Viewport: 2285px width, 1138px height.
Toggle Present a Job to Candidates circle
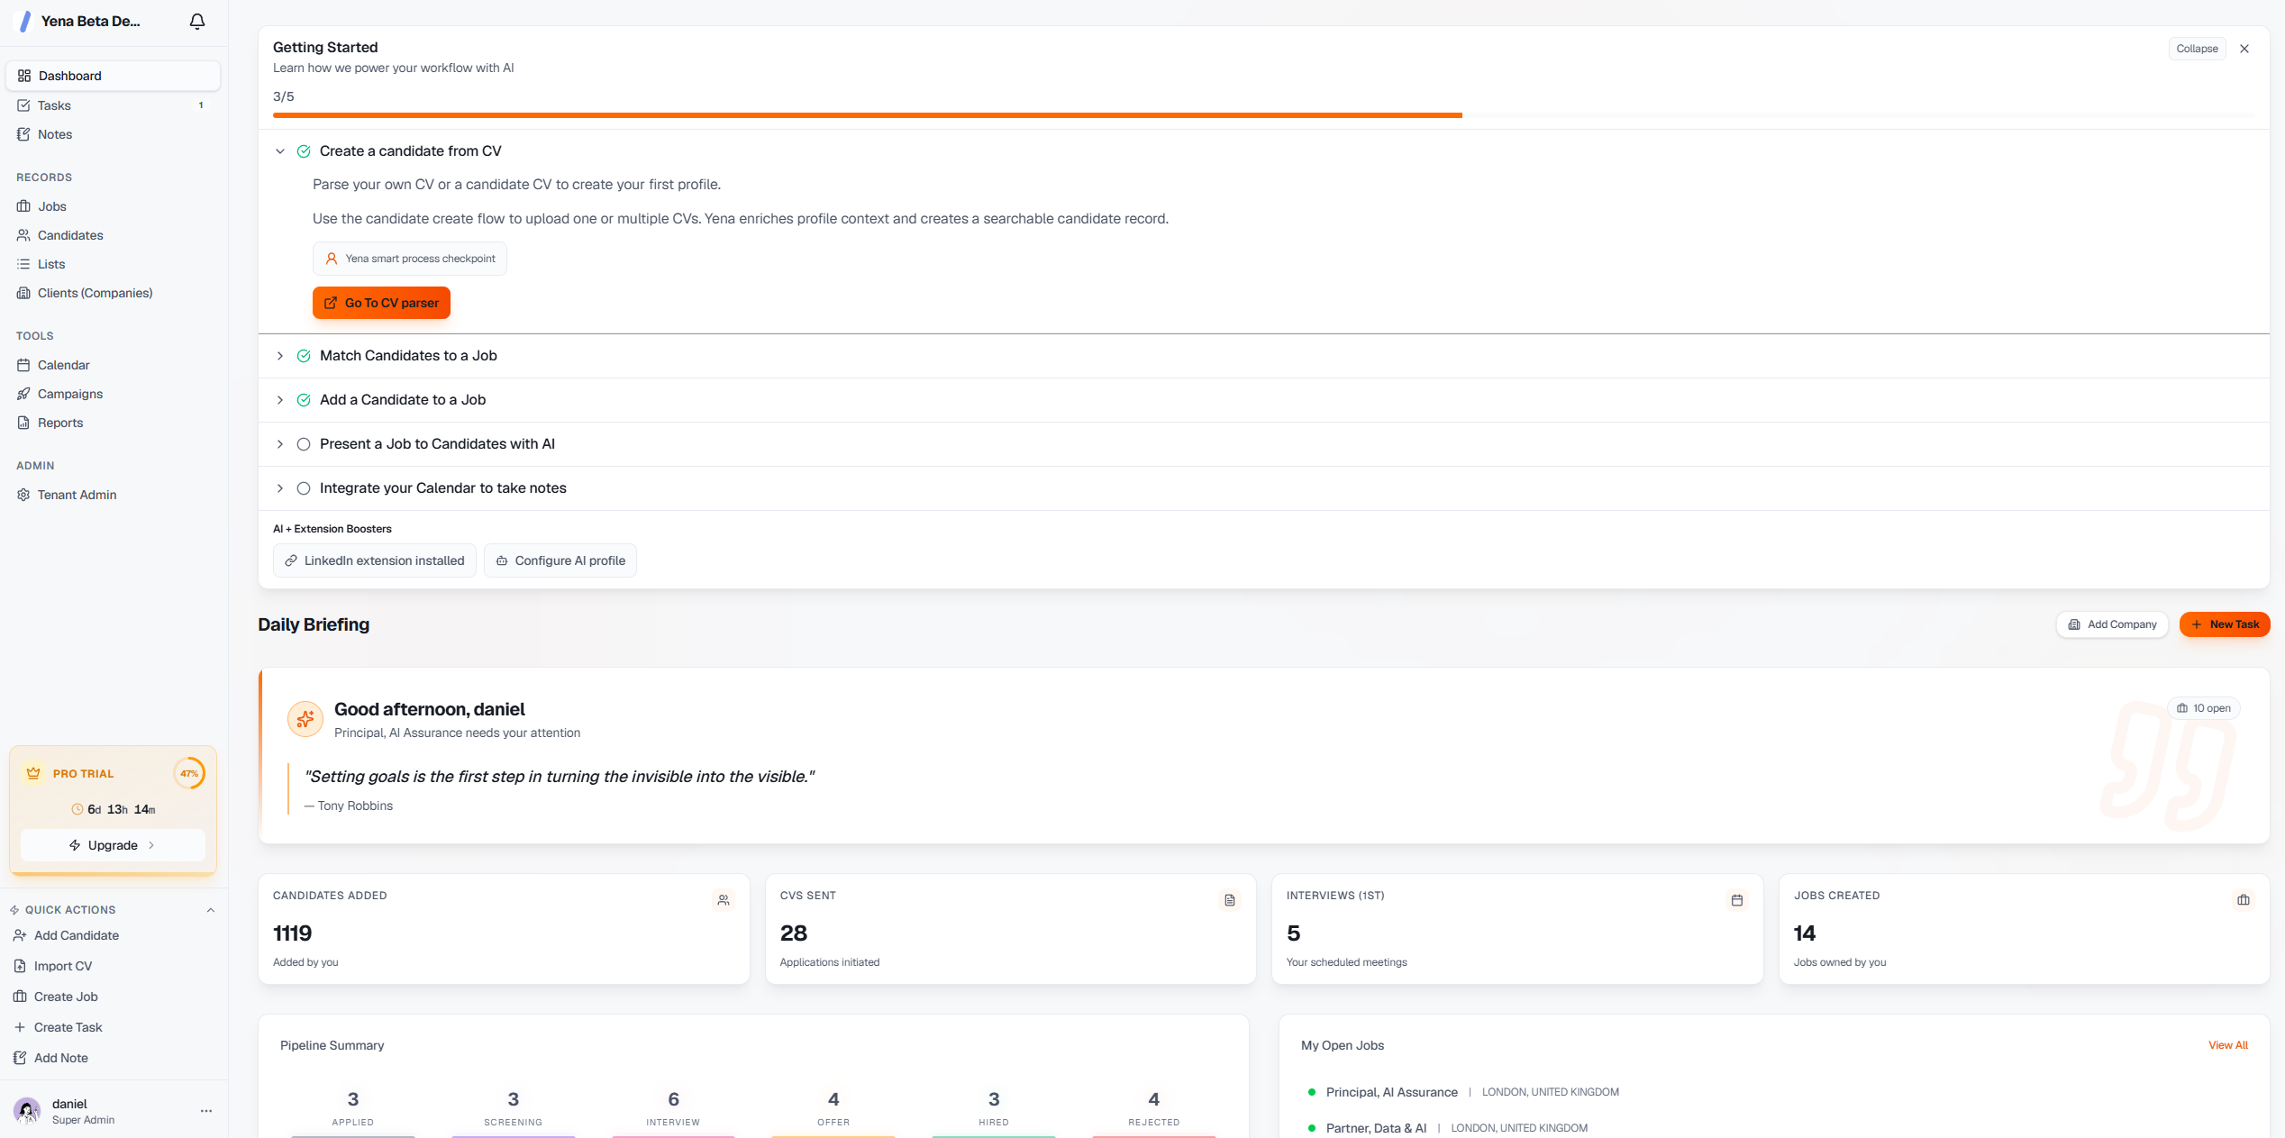tap(304, 444)
